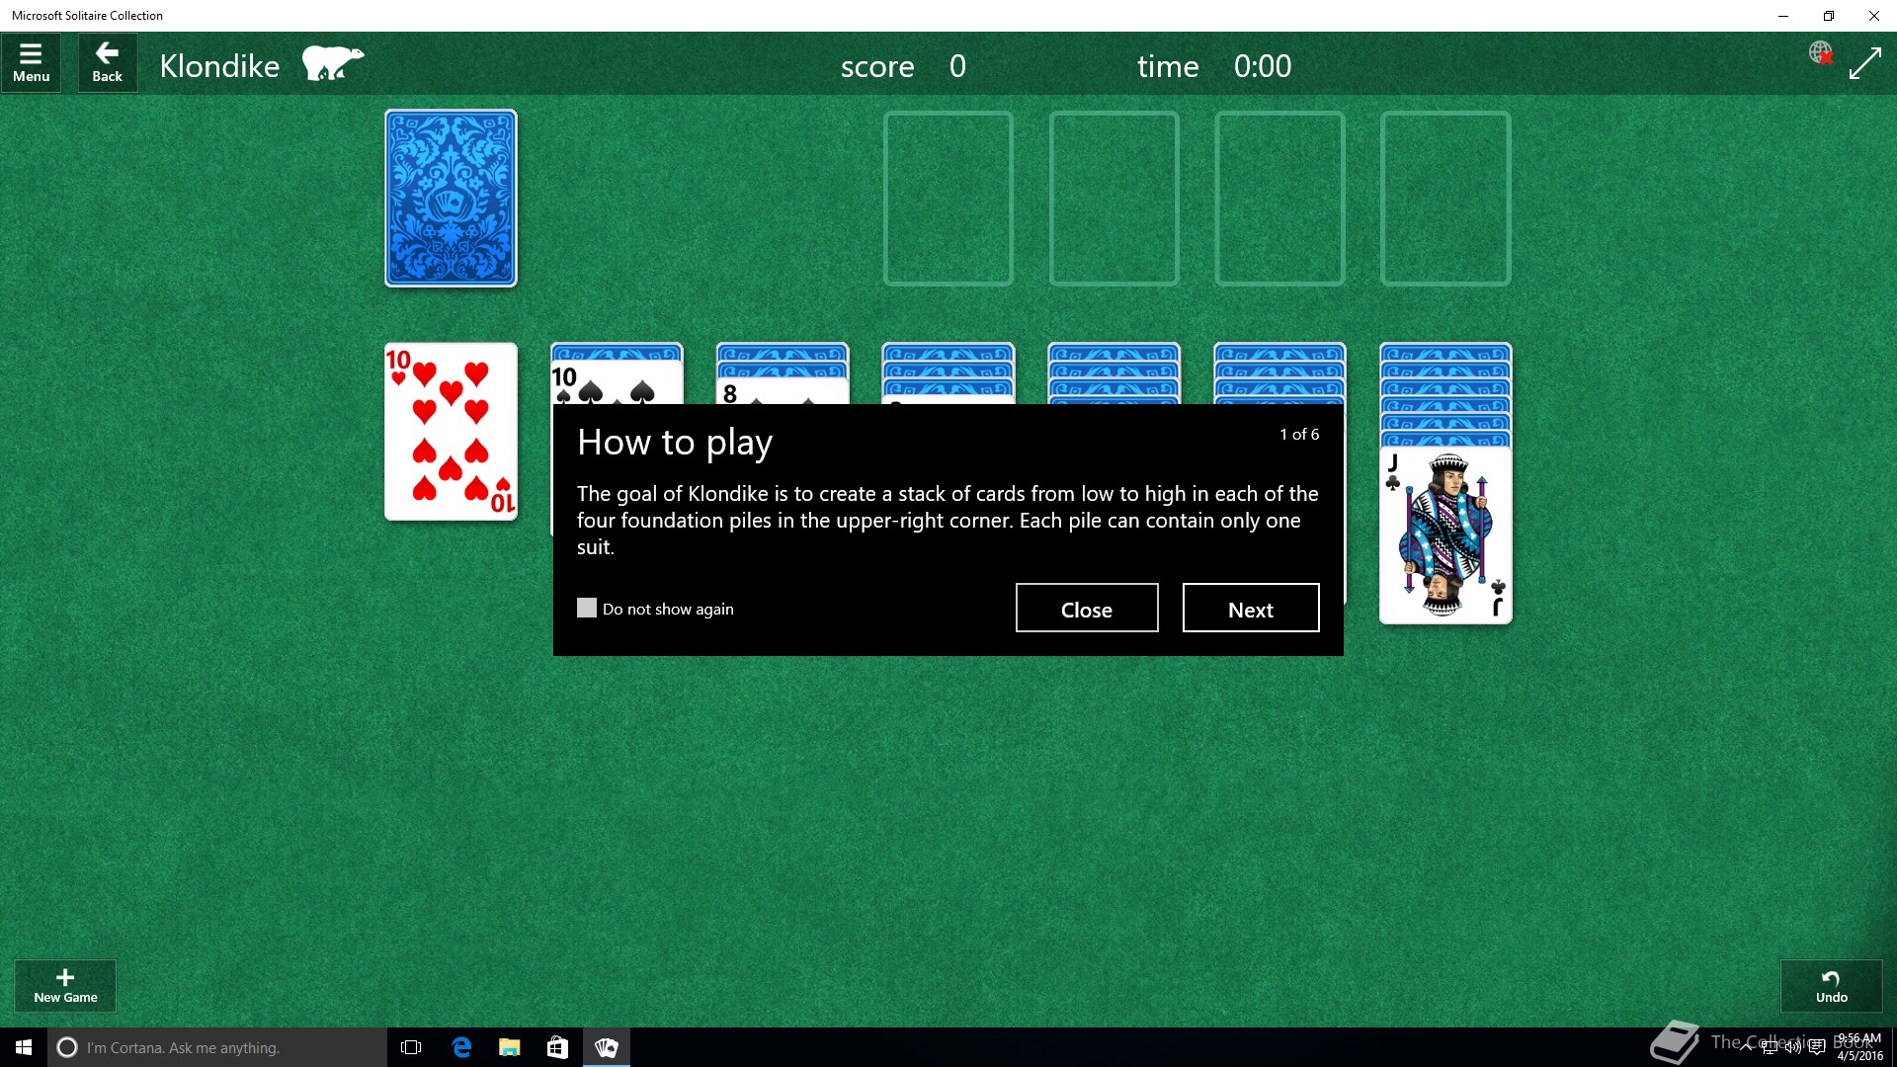Start a New Game
Screen dimensions: 1897x1067
click(x=65, y=986)
